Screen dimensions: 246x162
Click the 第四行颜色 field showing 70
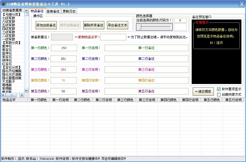64,80
